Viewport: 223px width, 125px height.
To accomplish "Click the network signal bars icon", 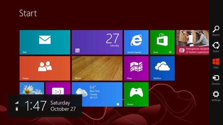I will tap(17, 102).
